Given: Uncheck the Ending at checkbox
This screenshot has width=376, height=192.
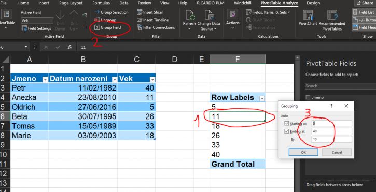Looking at the screenshot, I should (286, 131).
